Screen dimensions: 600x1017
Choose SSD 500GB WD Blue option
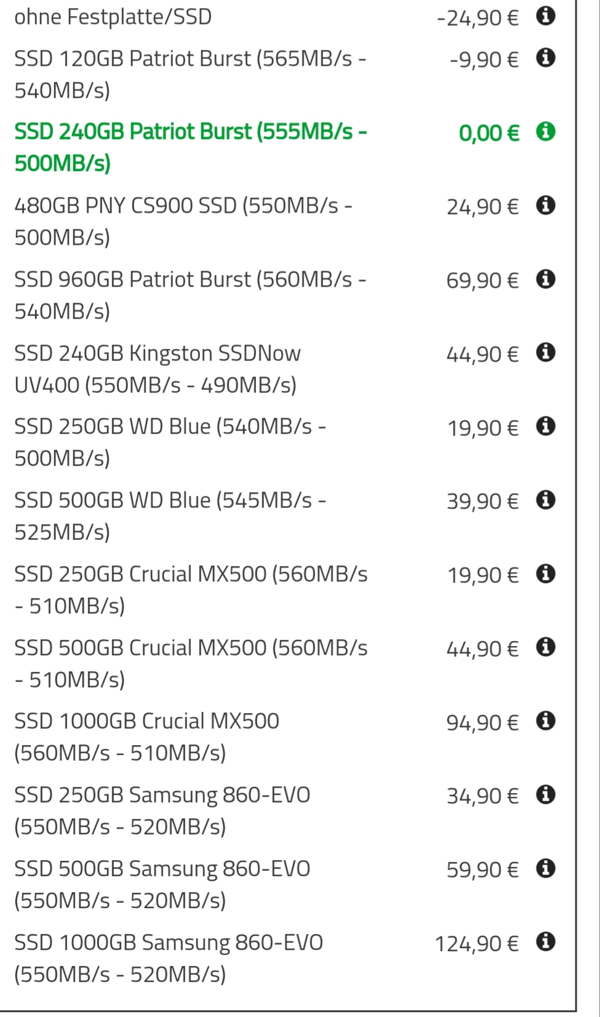[170, 516]
